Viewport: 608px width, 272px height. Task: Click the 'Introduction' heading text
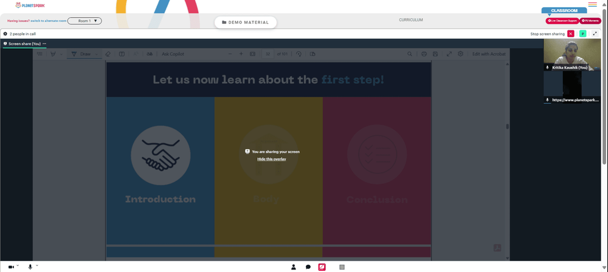click(160, 200)
